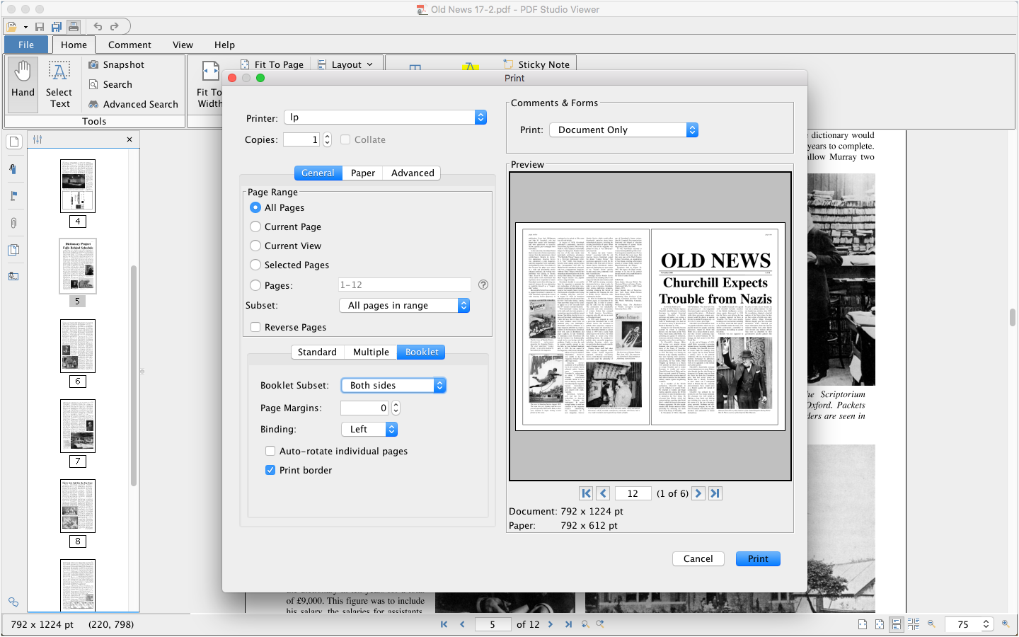Open the attachments paperclip side panel

[13, 223]
